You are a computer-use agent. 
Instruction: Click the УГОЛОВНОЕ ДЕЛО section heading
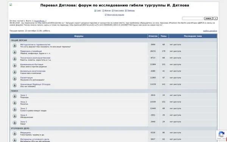20,128
